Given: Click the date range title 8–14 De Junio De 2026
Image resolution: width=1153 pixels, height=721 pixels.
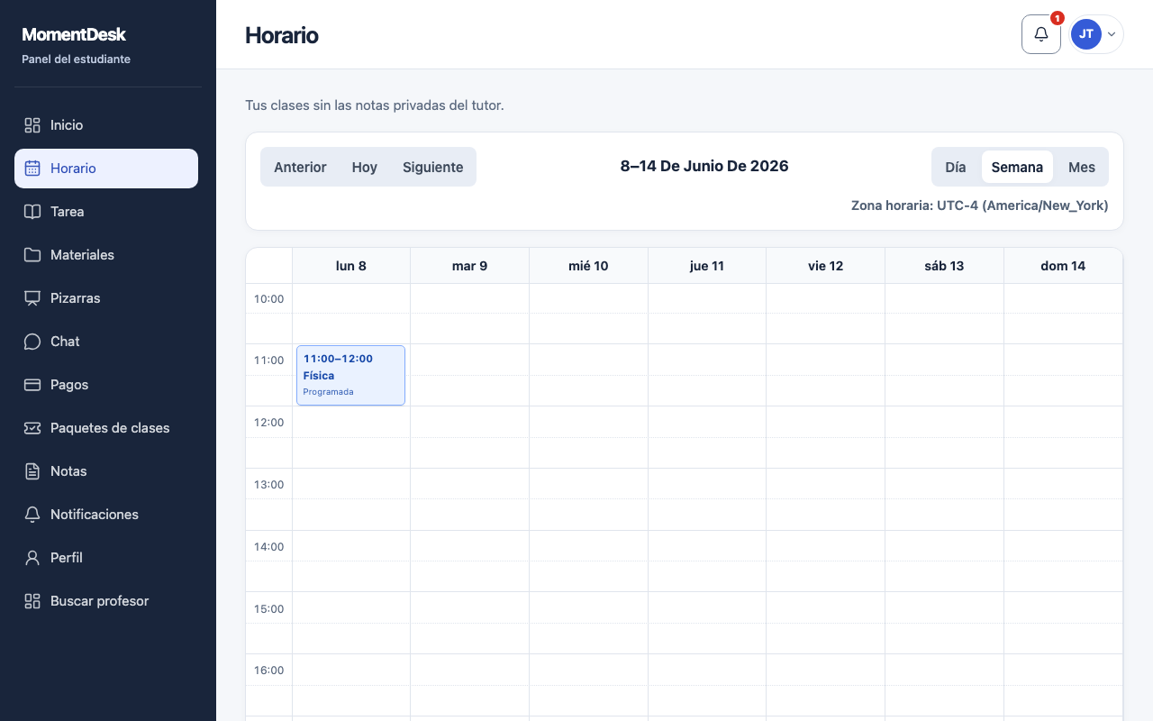Looking at the screenshot, I should (704, 166).
